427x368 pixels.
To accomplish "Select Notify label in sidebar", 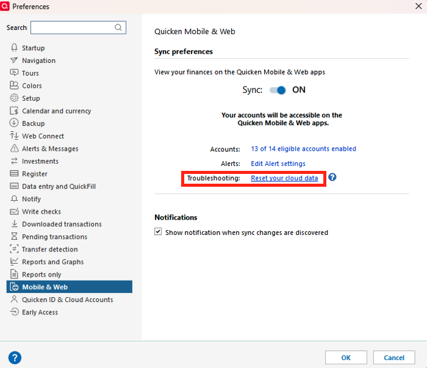I will [x=31, y=199].
